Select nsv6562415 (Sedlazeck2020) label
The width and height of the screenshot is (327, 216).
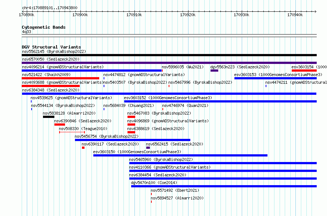[x=175, y=144]
